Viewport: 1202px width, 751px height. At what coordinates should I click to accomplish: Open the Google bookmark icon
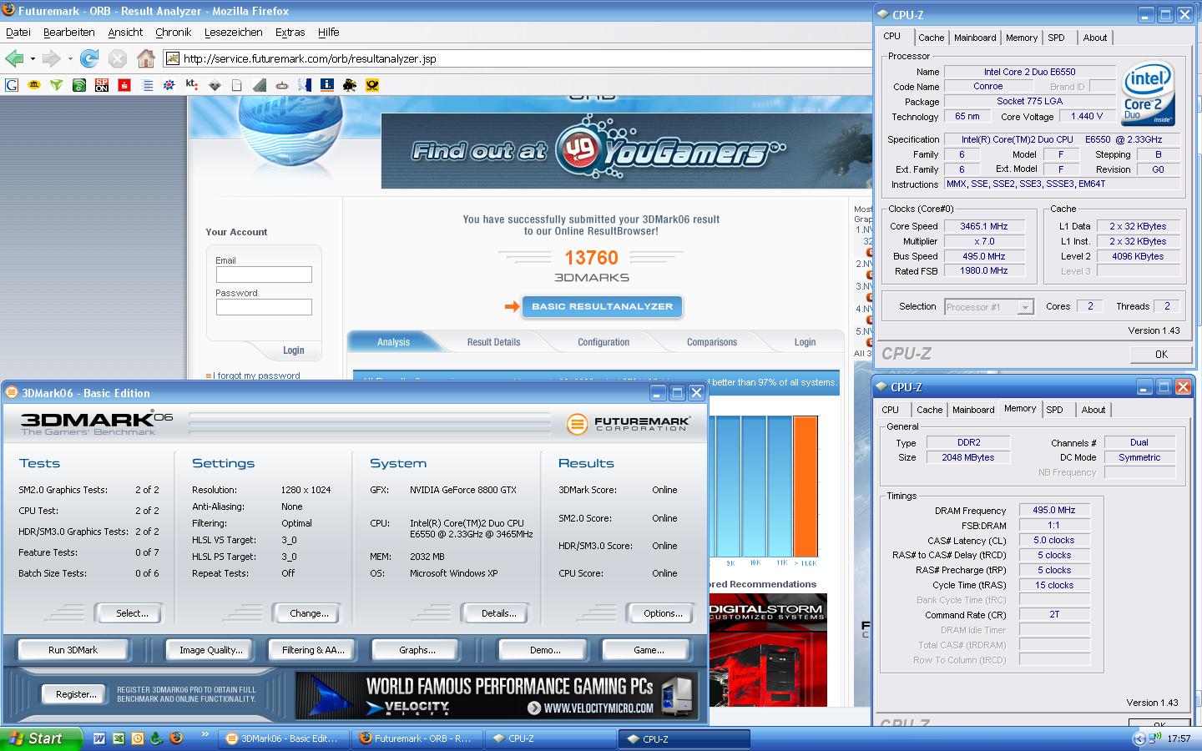pyautogui.click(x=12, y=84)
